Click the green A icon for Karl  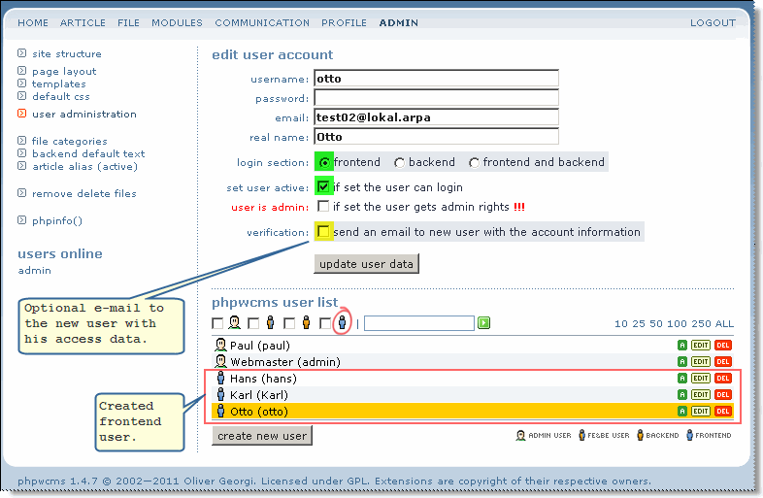click(x=682, y=395)
